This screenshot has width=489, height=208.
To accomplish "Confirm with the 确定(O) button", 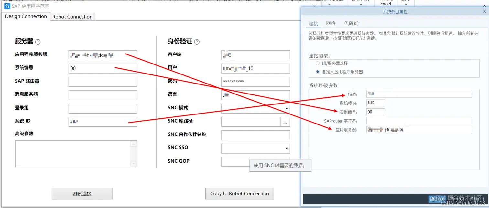I will point(438,199).
